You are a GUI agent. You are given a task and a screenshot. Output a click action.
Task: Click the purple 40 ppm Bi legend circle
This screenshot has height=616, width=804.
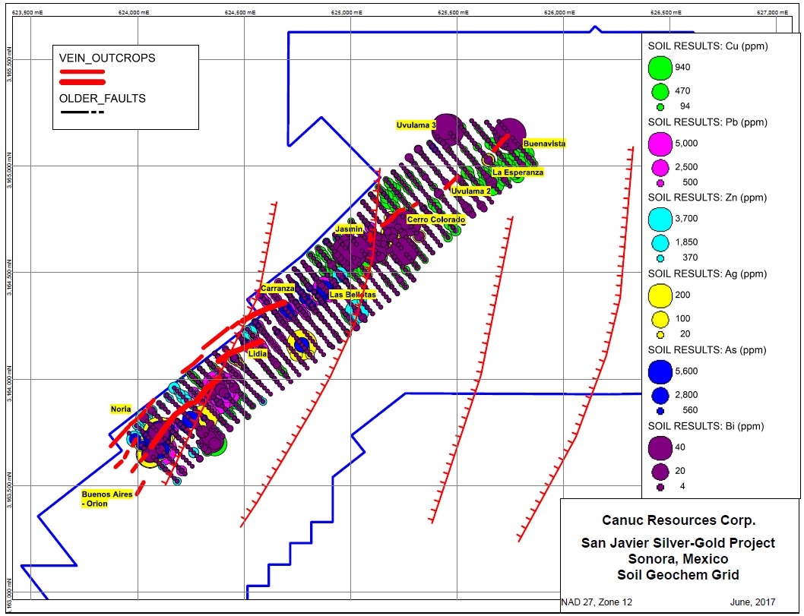[660, 447]
